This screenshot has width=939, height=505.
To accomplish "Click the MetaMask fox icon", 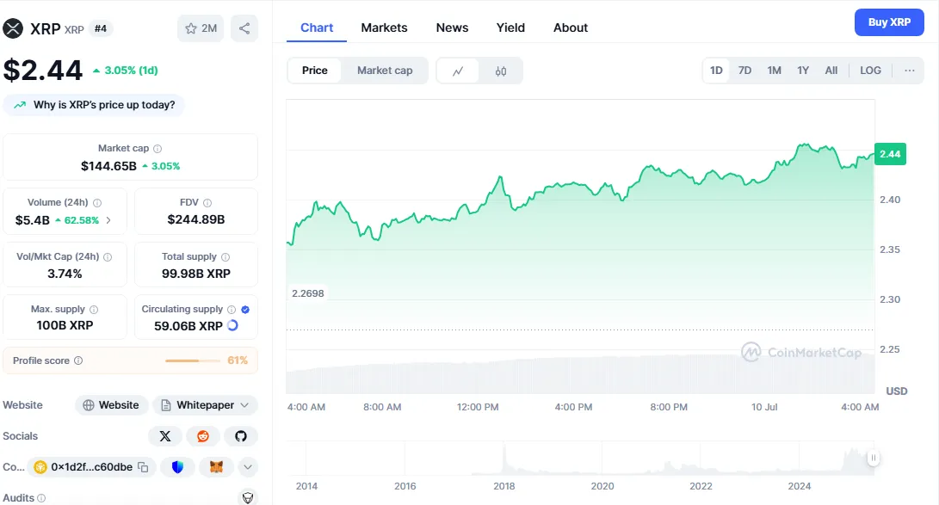I will [217, 467].
